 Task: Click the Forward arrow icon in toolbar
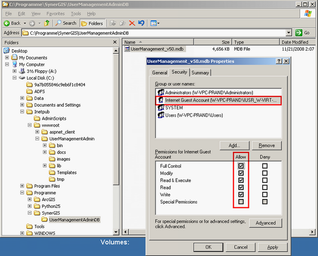click(x=32, y=24)
